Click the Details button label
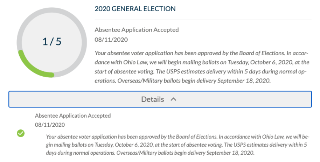Image resolution: width=320 pixels, height=162 pixels. (x=153, y=99)
